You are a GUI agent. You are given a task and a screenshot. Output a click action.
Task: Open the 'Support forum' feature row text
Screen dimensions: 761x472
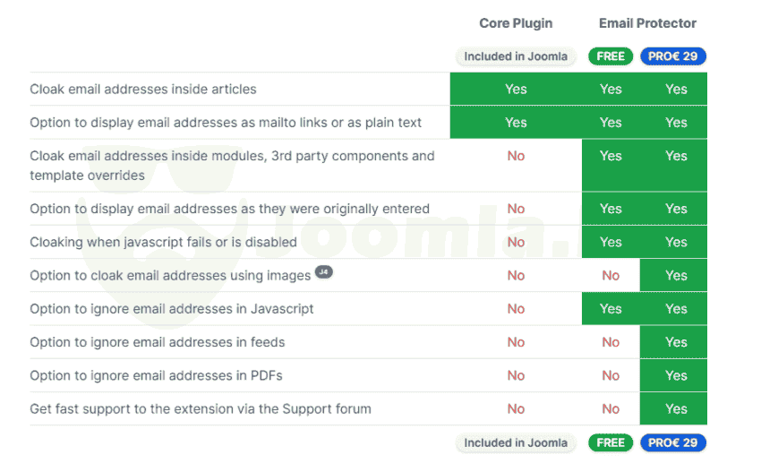coord(201,409)
